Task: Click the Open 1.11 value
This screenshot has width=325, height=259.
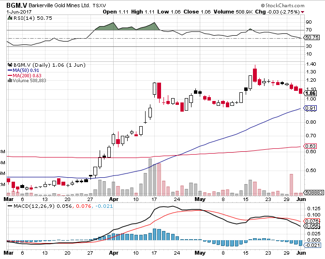Action: 116,12
